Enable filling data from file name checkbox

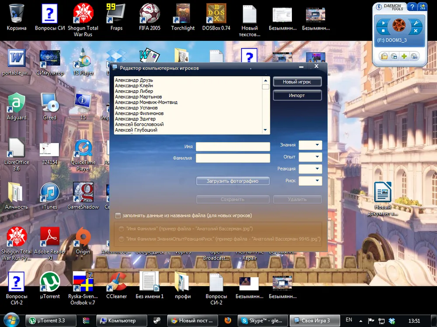pyautogui.click(x=118, y=215)
